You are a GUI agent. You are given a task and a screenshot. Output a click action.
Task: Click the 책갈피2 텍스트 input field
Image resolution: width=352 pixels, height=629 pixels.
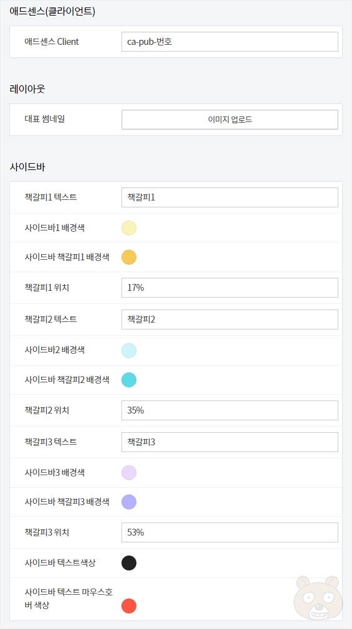(230, 319)
